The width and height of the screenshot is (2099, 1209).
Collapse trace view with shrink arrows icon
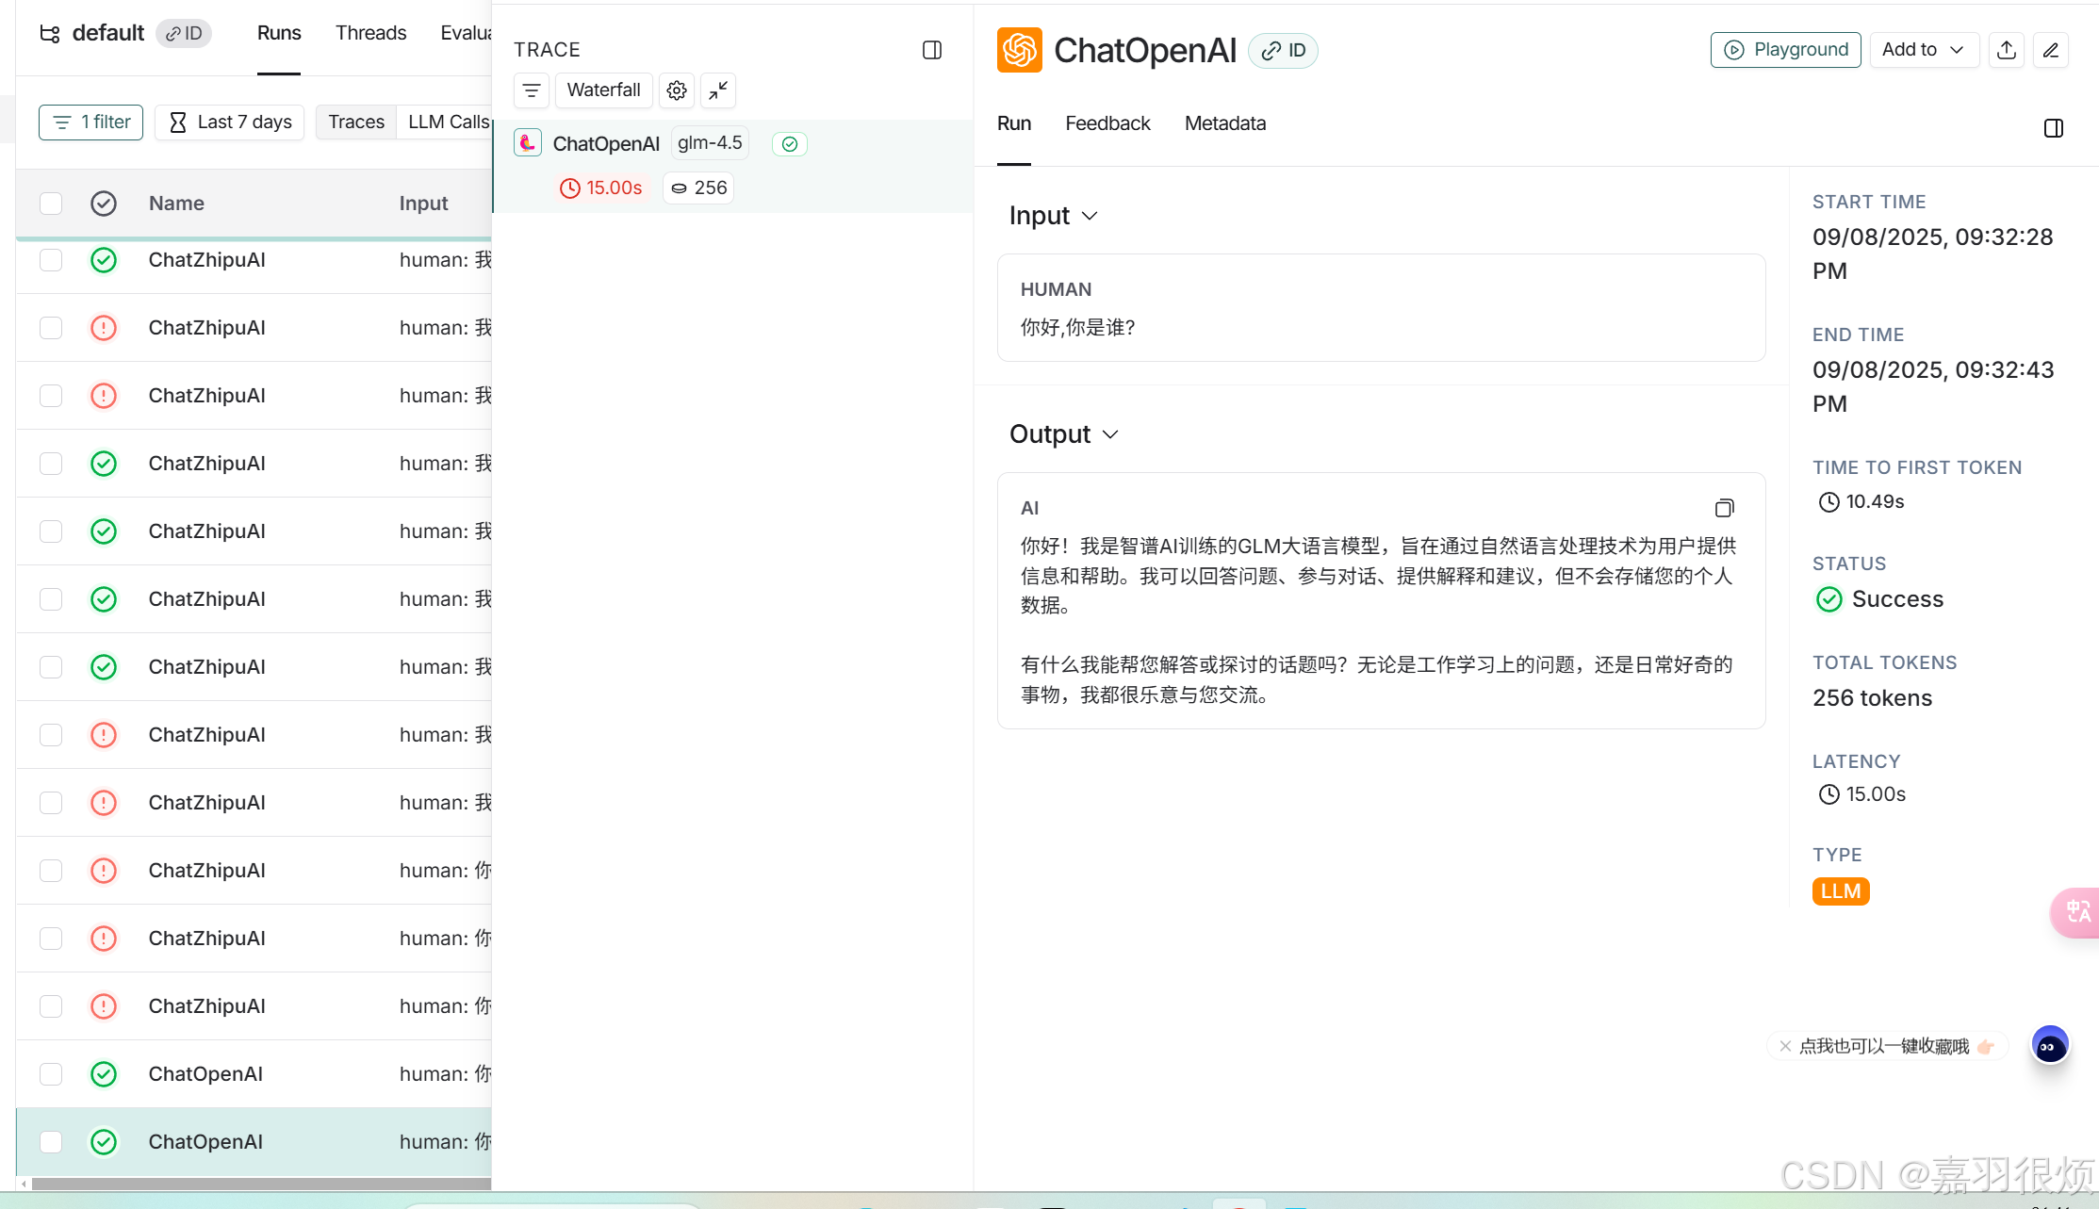pos(718,90)
